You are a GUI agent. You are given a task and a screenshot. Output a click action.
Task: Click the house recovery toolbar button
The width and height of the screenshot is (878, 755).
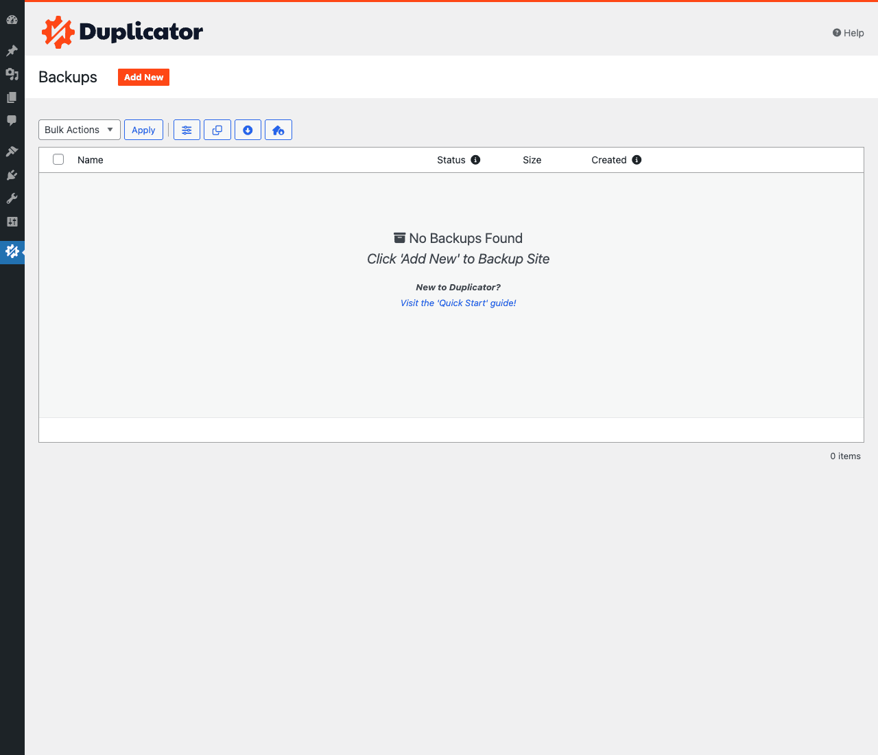pos(278,130)
